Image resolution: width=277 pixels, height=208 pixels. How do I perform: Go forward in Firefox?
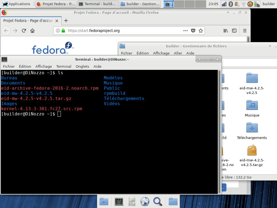tap(15, 31)
